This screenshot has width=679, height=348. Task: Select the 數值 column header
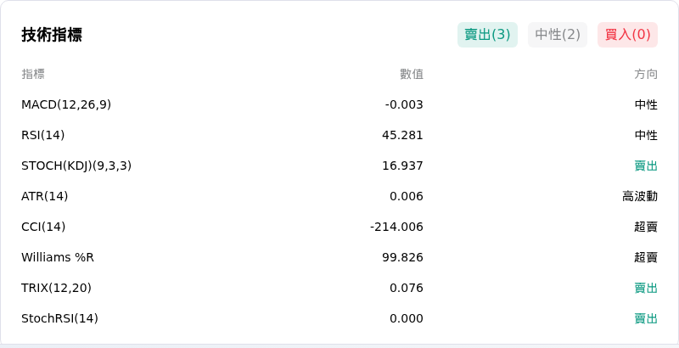pyautogui.click(x=412, y=74)
